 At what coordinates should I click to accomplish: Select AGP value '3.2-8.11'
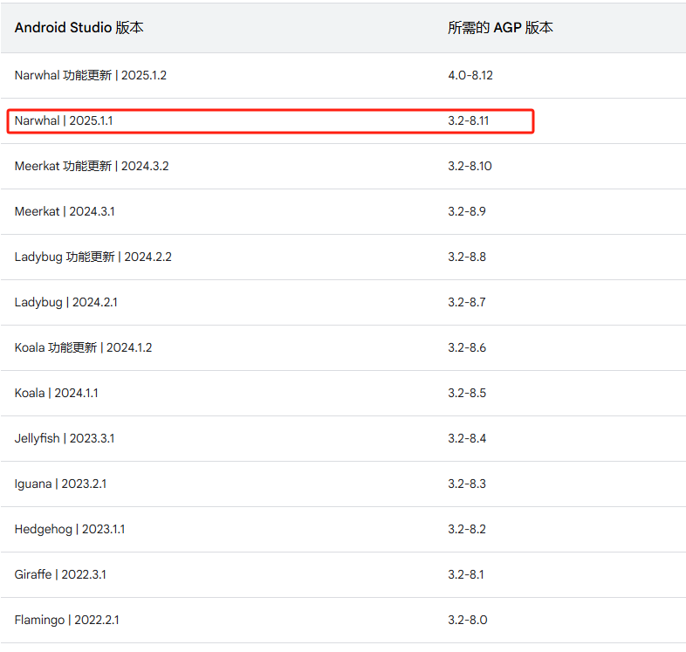[468, 120]
